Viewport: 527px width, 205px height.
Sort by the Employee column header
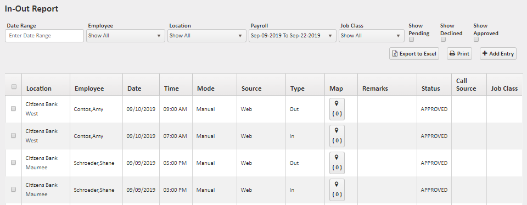pyautogui.click(x=89, y=88)
